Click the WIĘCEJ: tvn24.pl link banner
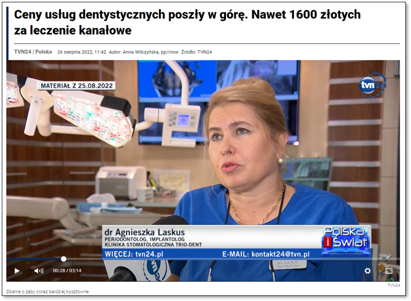The height and width of the screenshot is (301, 411). pyautogui.click(x=134, y=253)
